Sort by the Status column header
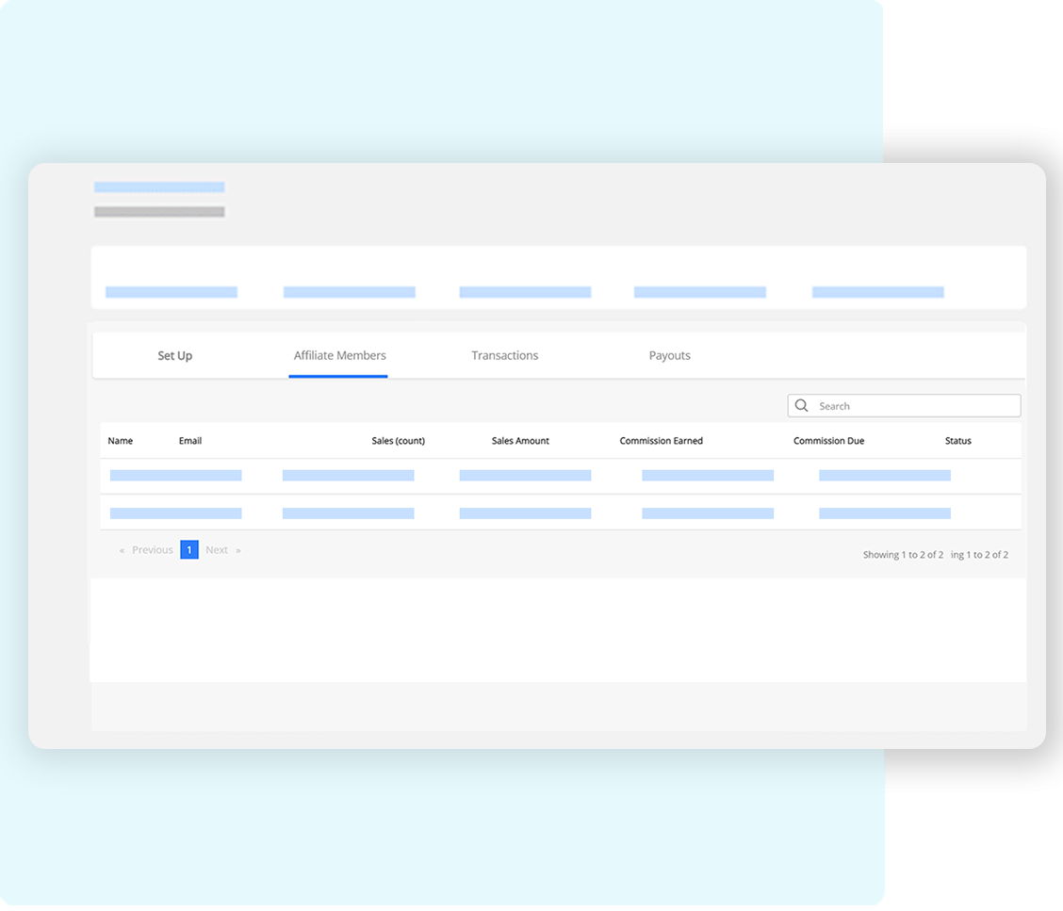The width and height of the screenshot is (1063, 911). (x=957, y=441)
